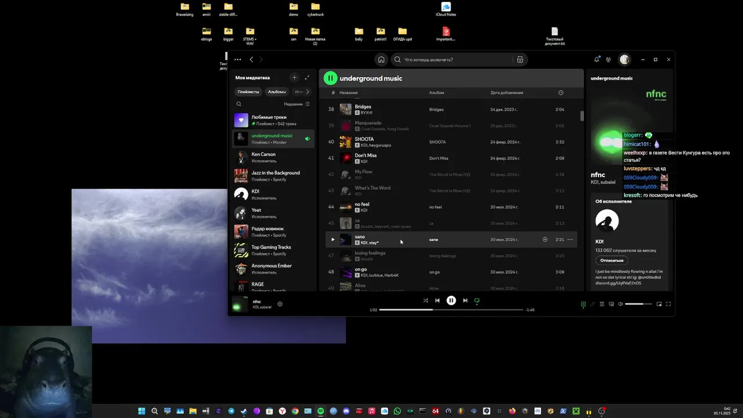743x418 pixels.
Task: Open the 'Недавние' sort dropdown
Action: (x=297, y=104)
